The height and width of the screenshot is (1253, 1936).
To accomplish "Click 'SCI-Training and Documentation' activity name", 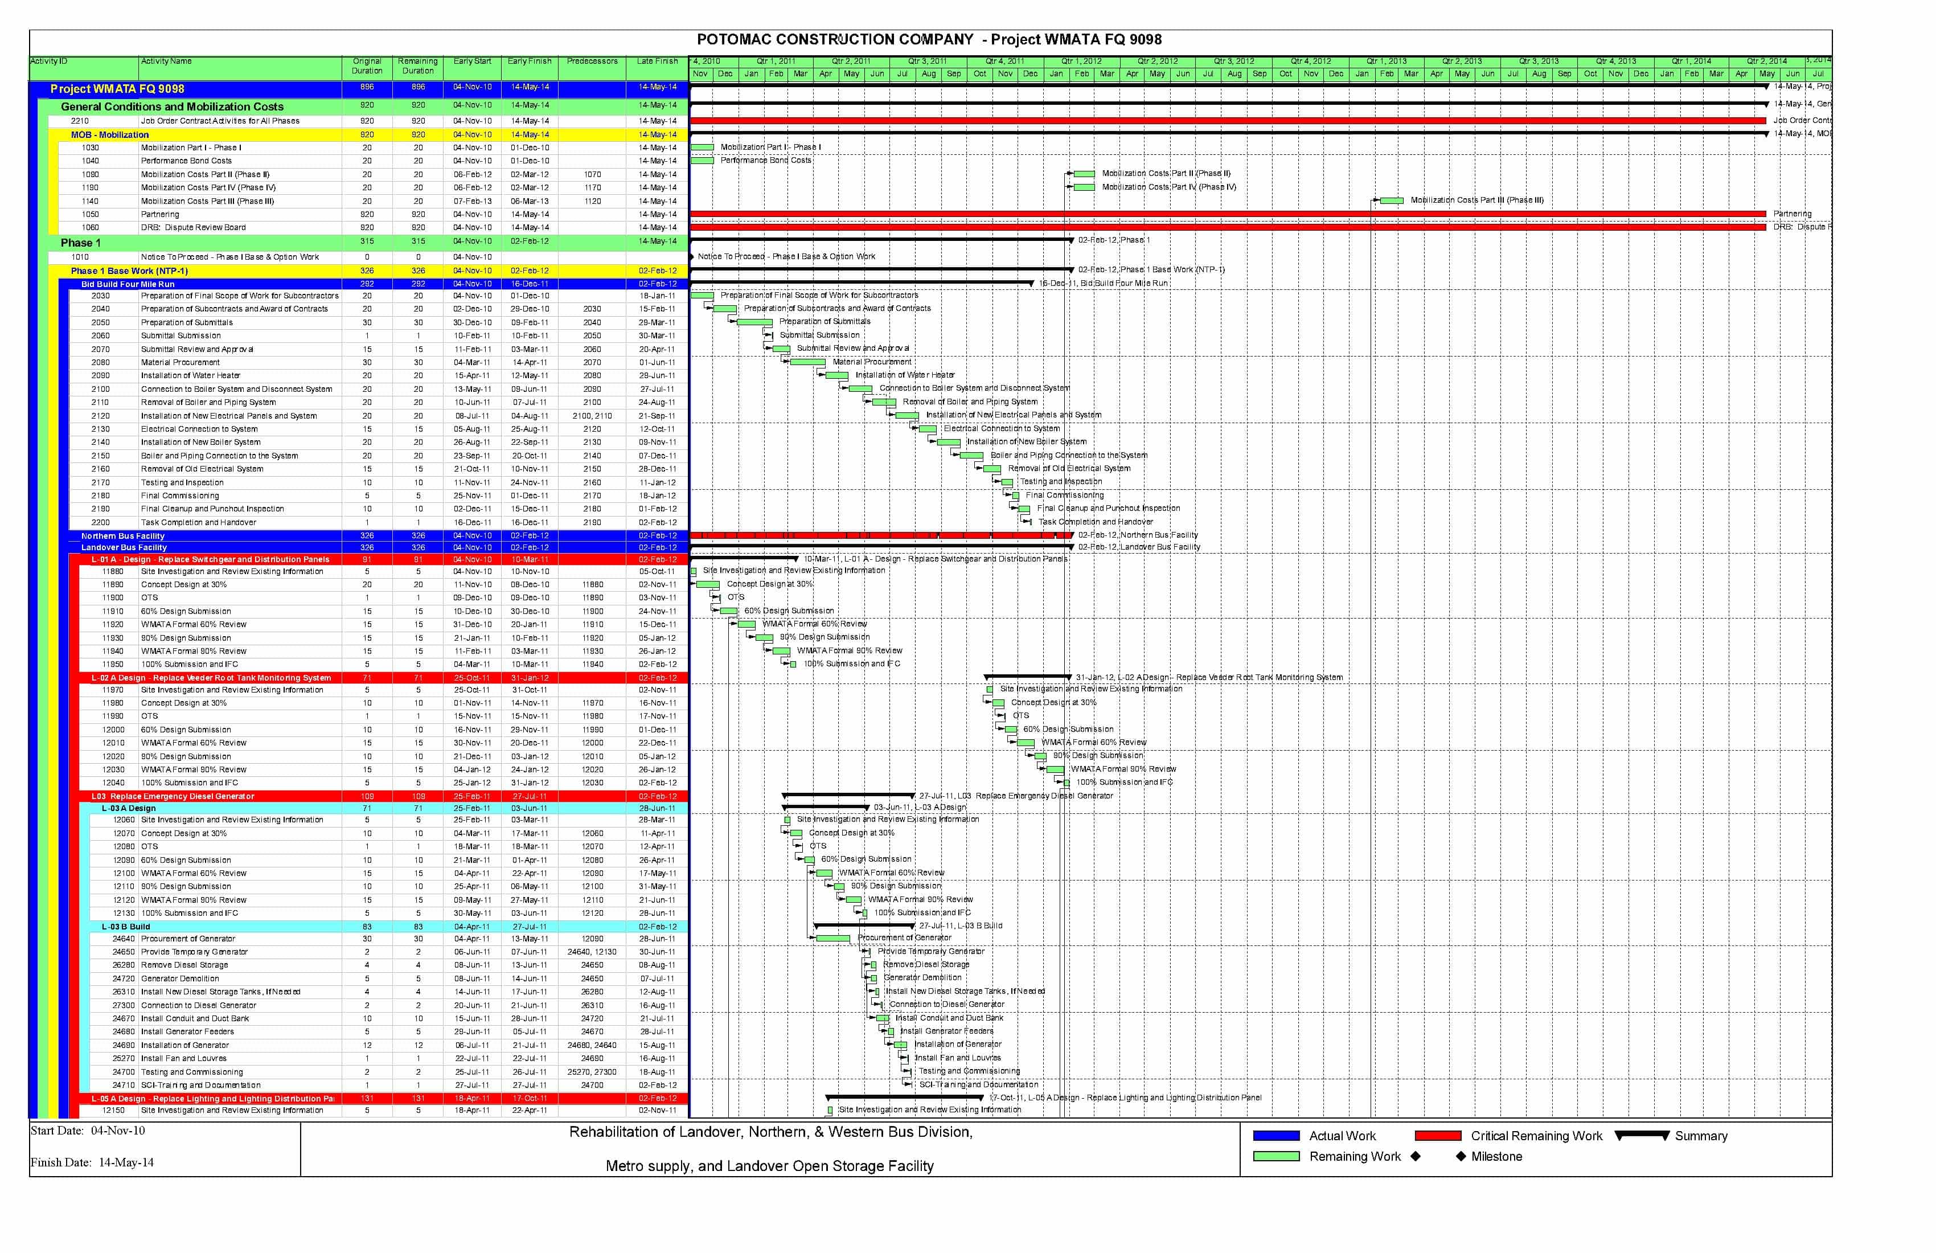I will 201,1086.
